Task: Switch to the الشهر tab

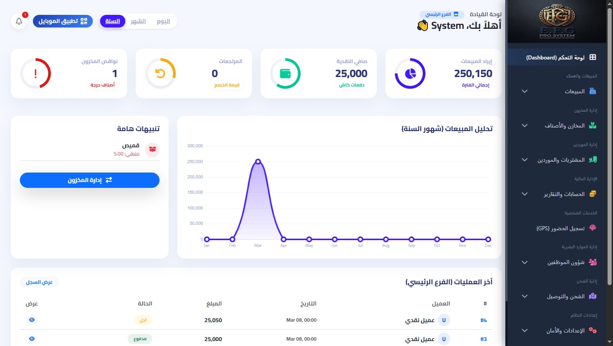Action: click(138, 21)
